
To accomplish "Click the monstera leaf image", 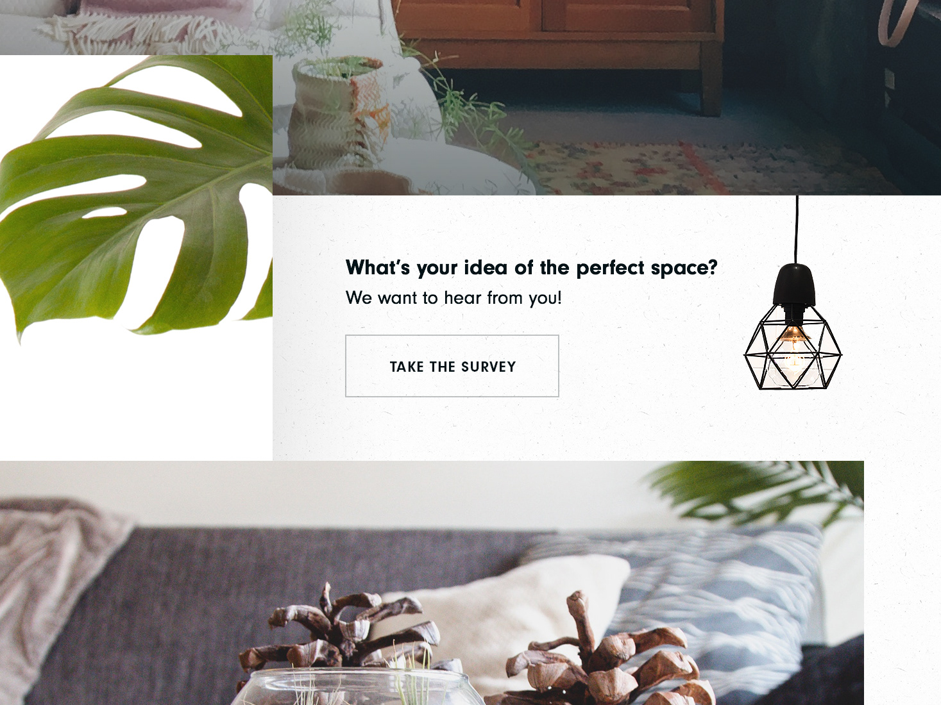I will pyautogui.click(x=136, y=199).
